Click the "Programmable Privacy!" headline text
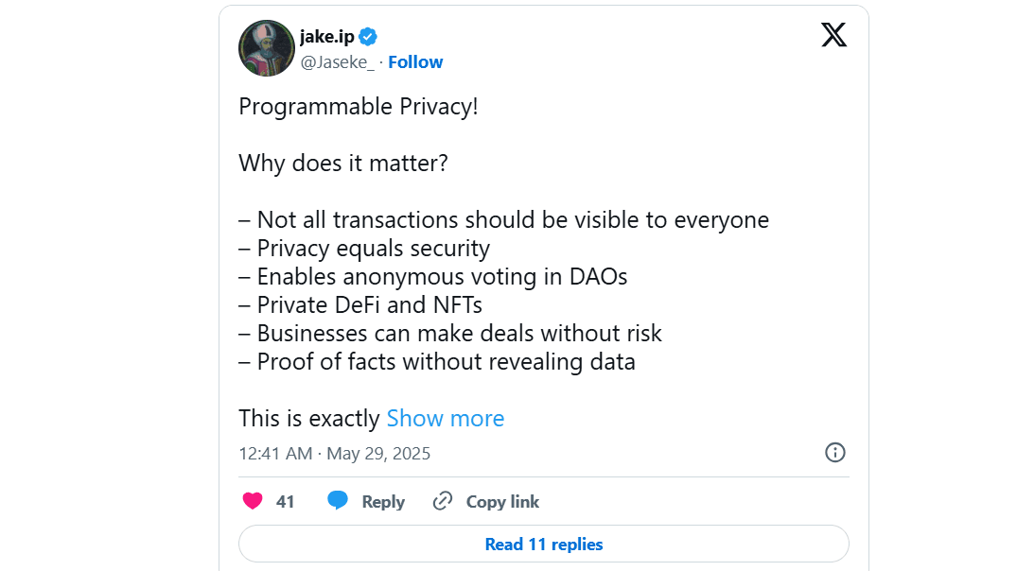Image resolution: width=1017 pixels, height=571 pixels. click(359, 107)
